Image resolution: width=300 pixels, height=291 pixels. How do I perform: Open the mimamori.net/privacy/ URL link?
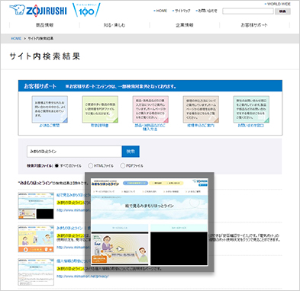(82, 276)
